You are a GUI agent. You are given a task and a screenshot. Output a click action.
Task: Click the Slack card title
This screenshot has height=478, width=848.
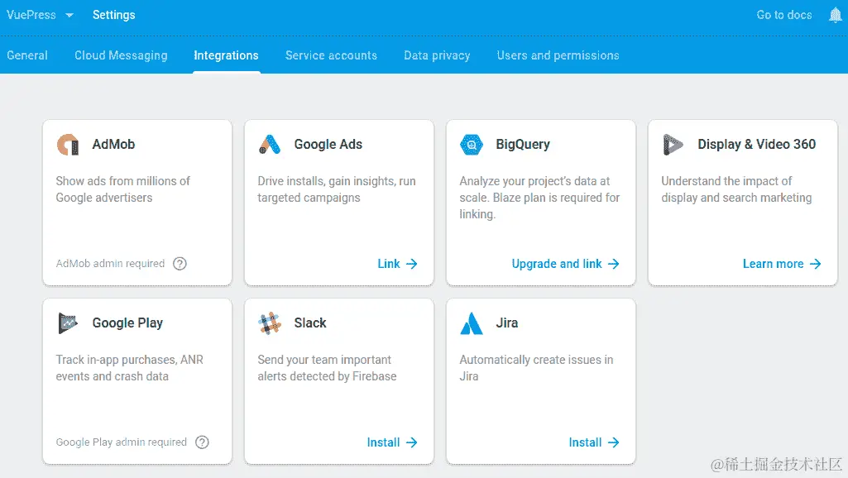click(310, 323)
